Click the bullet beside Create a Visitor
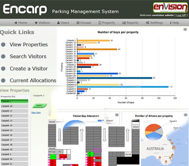The image size is (189, 166). click(x=3, y=68)
